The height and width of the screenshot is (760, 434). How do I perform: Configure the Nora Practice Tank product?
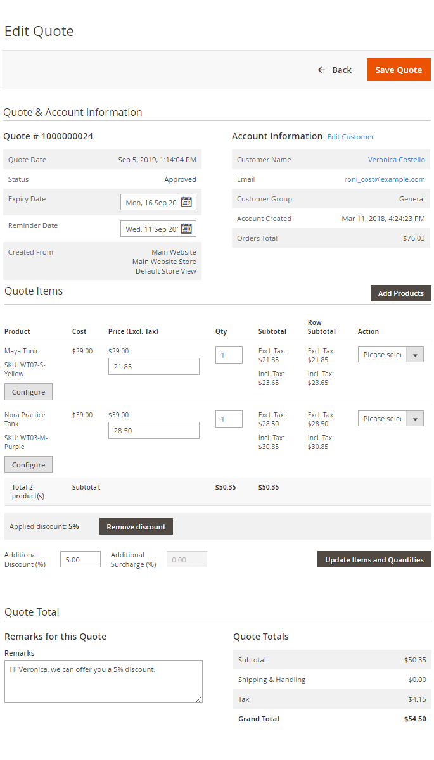tap(29, 465)
